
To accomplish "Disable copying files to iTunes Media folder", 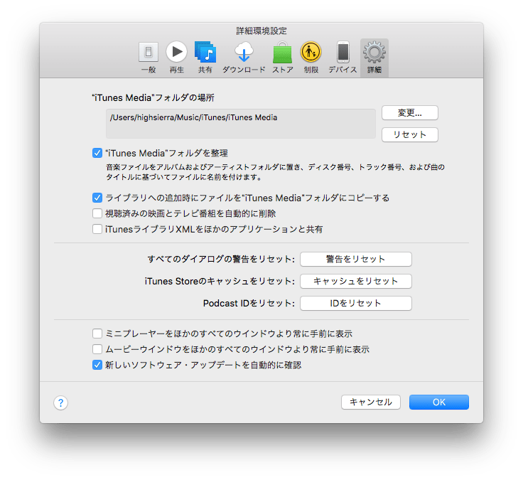I will click(97, 198).
